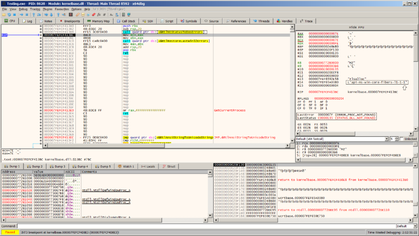This screenshot has width=419, height=236.
Task: Pause execution with the toolbar pause icon
Action: click(27, 14)
